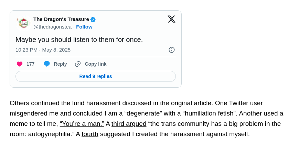
Task: Open tweet timestamp 10:23 PM May 8, 2025
Action: 43,50
